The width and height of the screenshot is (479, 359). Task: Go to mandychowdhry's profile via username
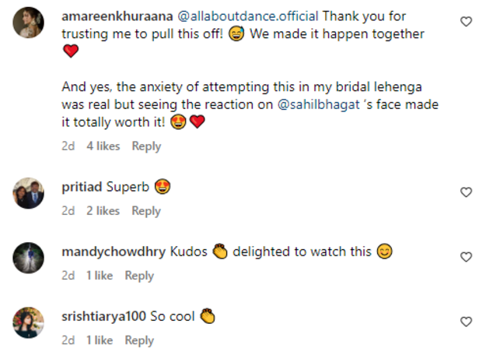pos(114,252)
